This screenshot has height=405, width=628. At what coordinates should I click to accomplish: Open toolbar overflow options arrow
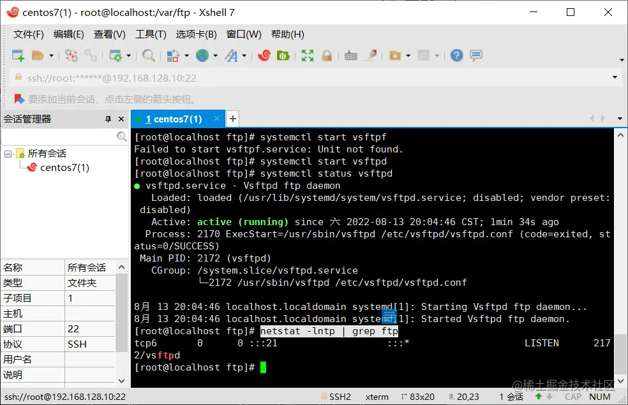point(622,59)
